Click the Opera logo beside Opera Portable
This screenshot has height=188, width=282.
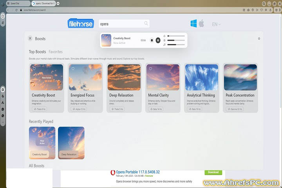(x=112, y=173)
